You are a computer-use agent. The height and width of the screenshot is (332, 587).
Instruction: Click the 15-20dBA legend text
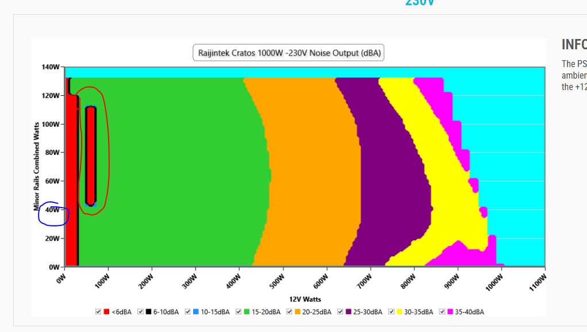266,312
